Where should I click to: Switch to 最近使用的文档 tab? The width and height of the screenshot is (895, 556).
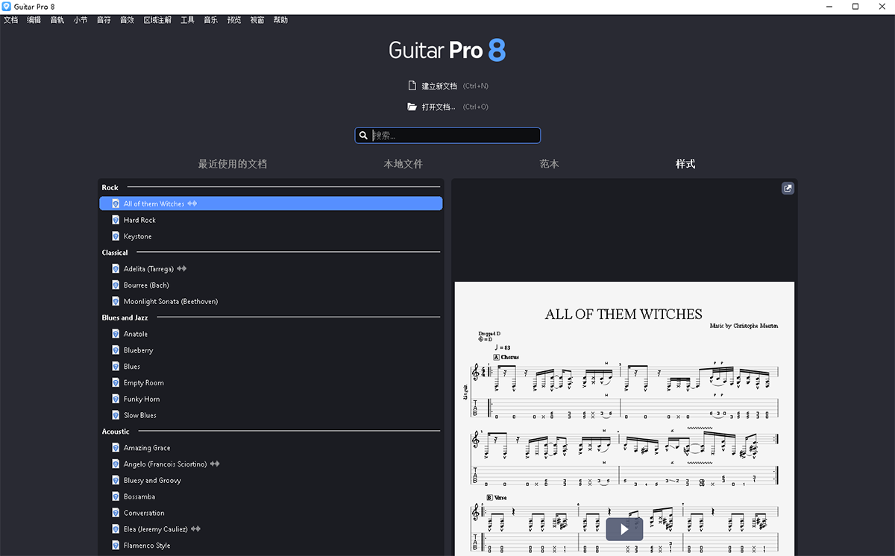pos(233,164)
